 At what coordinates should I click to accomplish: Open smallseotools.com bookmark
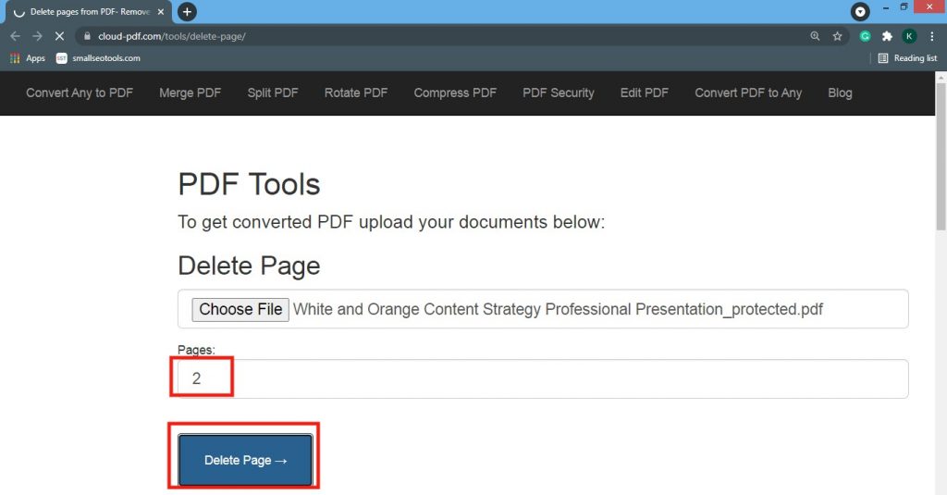(98, 58)
